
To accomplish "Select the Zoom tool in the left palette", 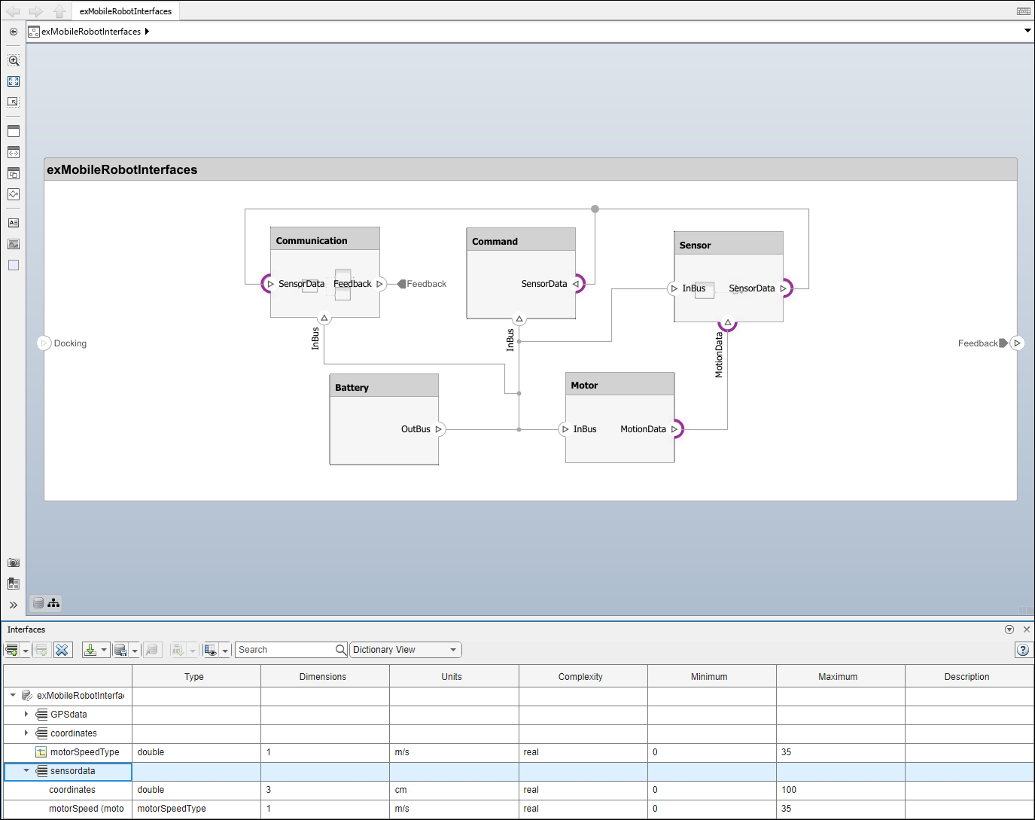I will [x=13, y=60].
